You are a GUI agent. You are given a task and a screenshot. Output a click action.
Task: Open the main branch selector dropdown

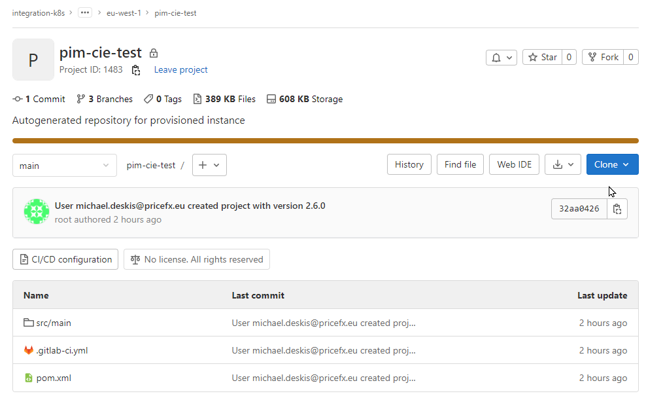click(64, 165)
